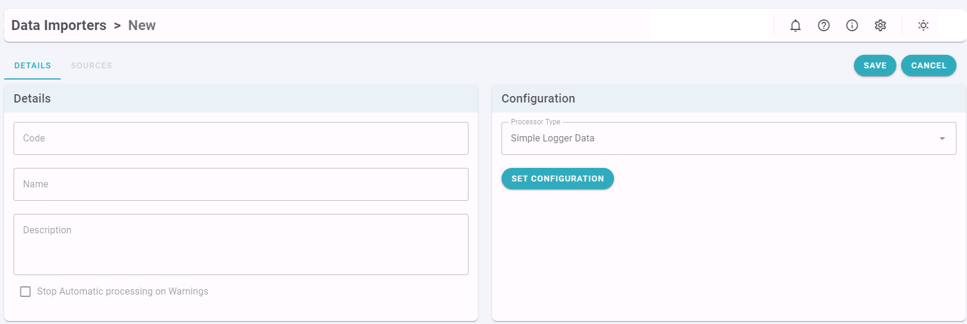This screenshot has width=967, height=324.
Task: Open the Simple Logger Data selection field
Action: 728,138
